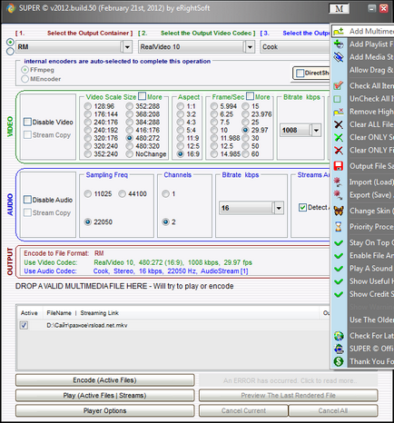Click Encode (Active Files) button
The height and width of the screenshot is (423, 394).
104,380
